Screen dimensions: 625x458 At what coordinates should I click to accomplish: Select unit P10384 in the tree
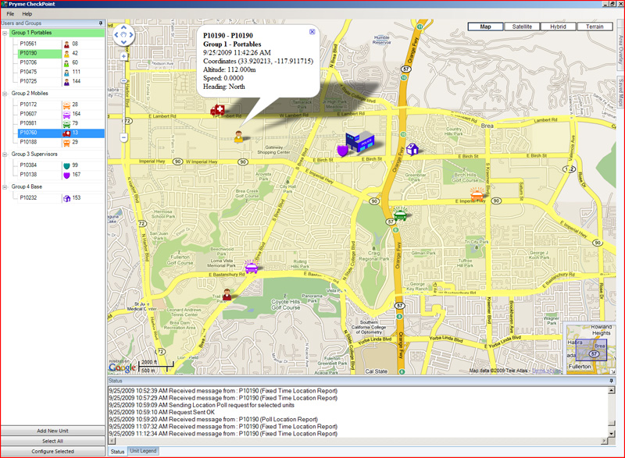click(x=28, y=165)
